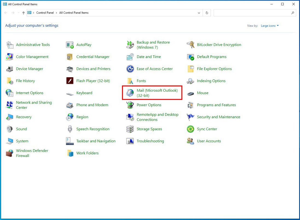Open BitLocker Drive Encryption icon
This screenshot has height=220, width=300.
click(190, 45)
